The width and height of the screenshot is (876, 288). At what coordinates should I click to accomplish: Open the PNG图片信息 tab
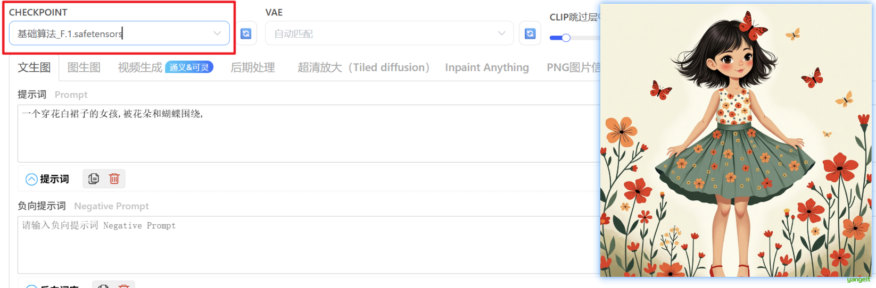(573, 67)
